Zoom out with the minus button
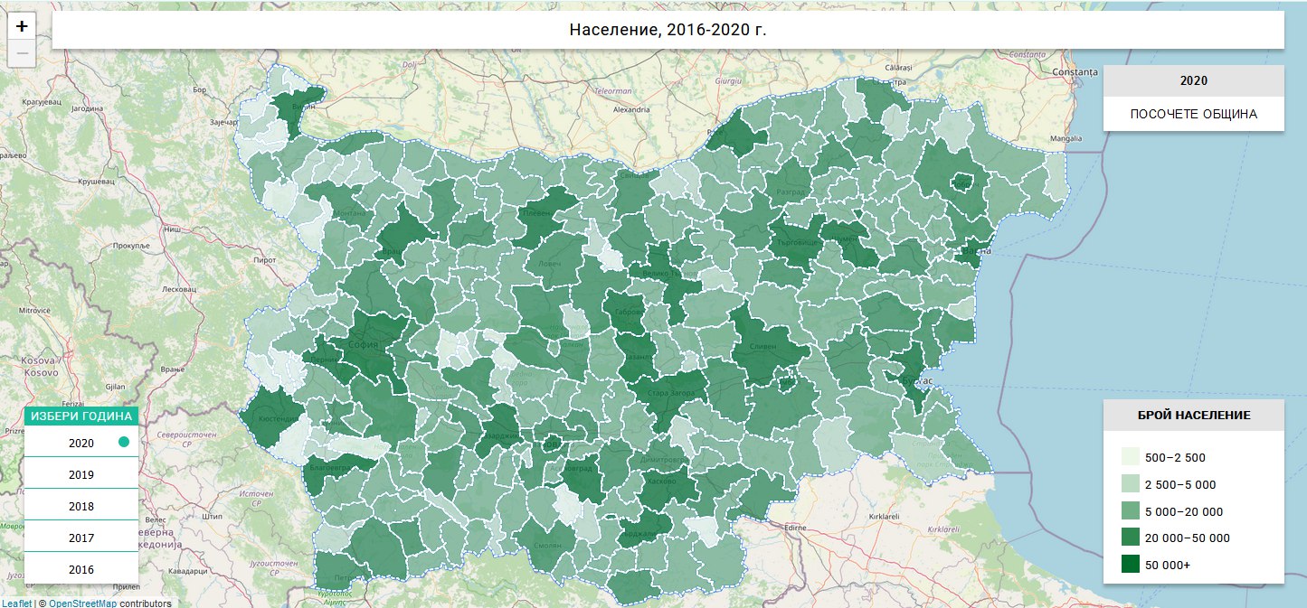1307x608 pixels. coord(22,53)
